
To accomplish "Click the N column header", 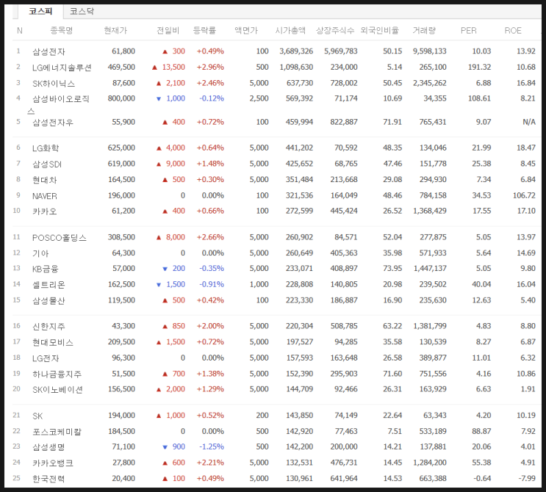I will 20,31.
